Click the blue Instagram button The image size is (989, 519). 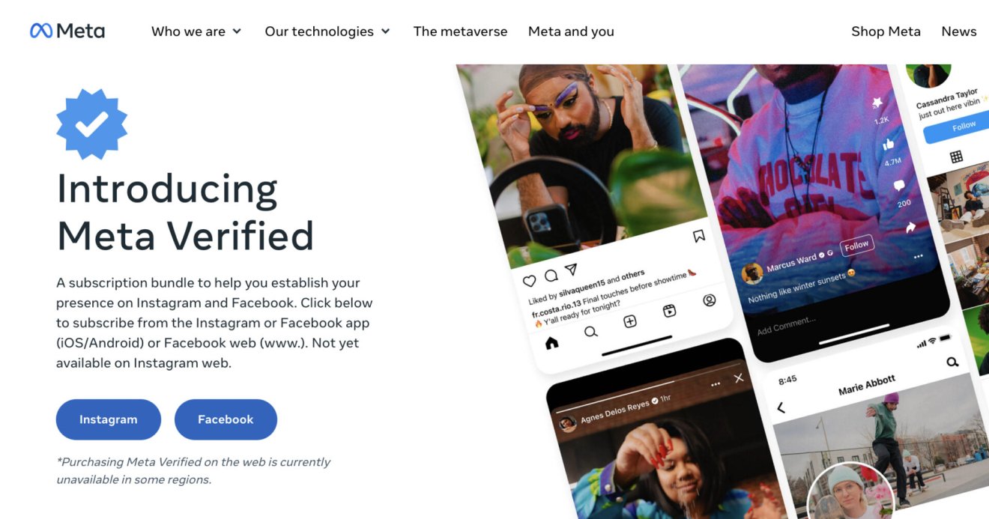coord(109,419)
